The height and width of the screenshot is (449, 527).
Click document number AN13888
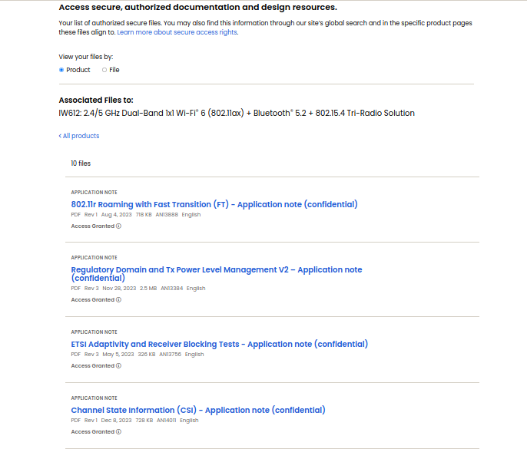pyautogui.click(x=167, y=215)
